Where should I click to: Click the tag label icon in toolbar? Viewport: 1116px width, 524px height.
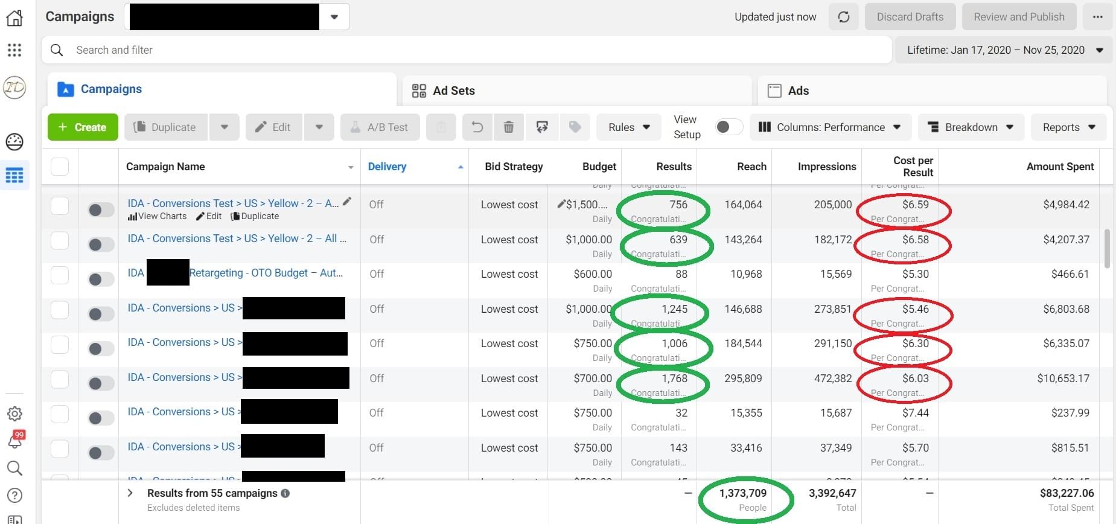[x=575, y=127]
